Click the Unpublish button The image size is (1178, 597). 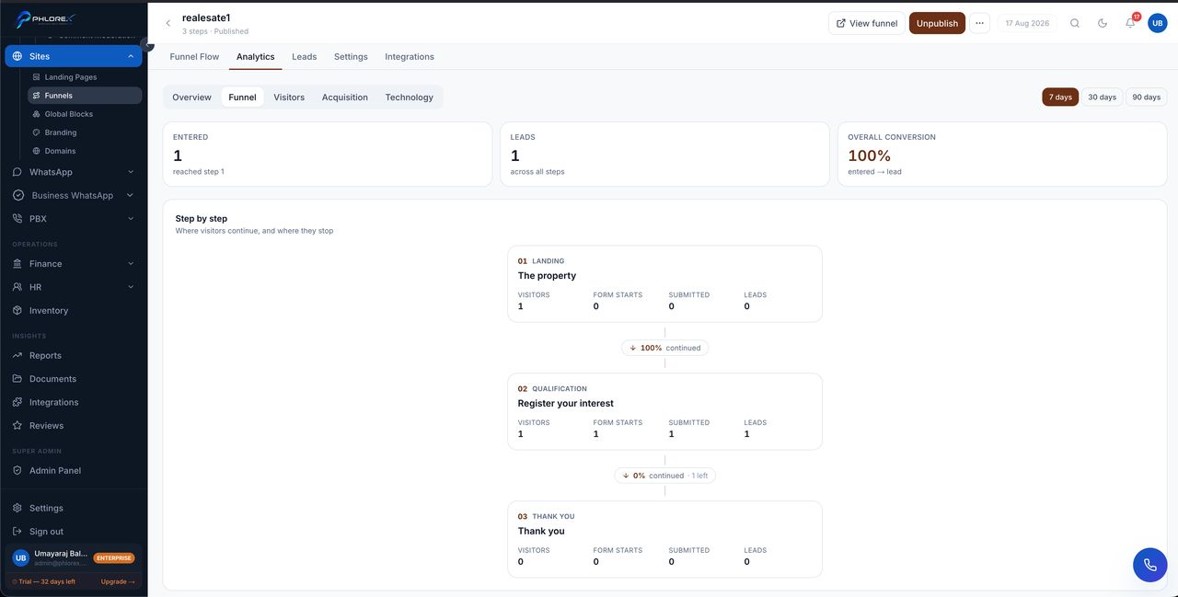tap(937, 23)
